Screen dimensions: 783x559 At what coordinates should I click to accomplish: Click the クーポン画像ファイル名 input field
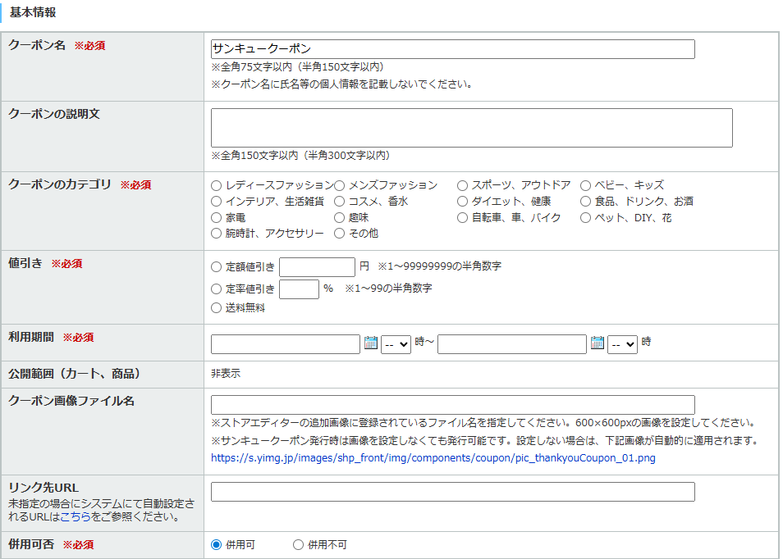[x=452, y=405]
